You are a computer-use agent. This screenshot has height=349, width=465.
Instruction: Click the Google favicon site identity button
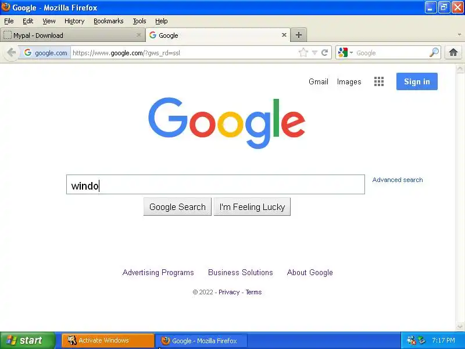click(45, 53)
